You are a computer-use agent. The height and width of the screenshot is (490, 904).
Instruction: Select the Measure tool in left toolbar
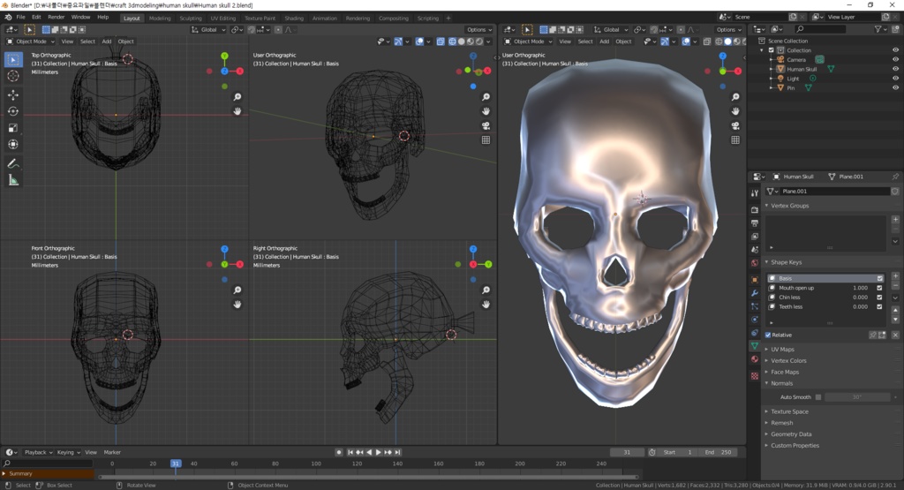pyautogui.click(x=13, y=180)
